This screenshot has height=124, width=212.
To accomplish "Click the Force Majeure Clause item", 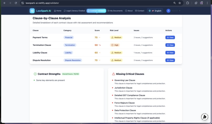I will [124, 103].
